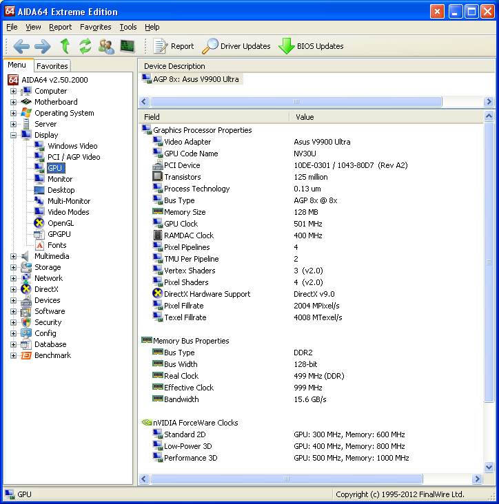The image size is (499, 504).
Task: Expand the Operating System node
Action: 13,113
